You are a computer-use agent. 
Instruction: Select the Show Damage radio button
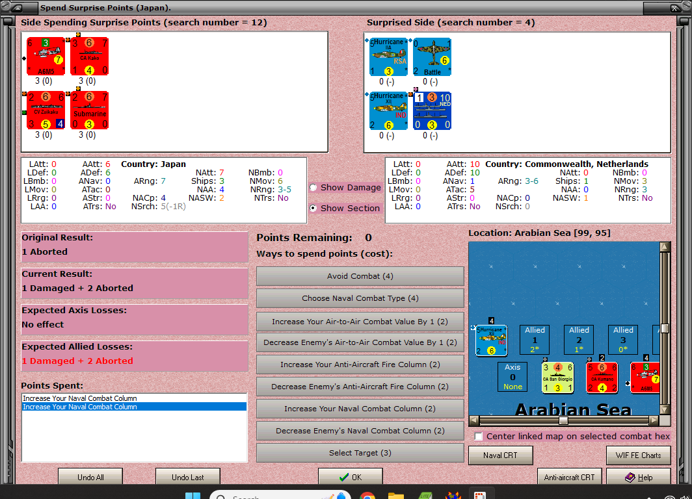click(313, 187)
